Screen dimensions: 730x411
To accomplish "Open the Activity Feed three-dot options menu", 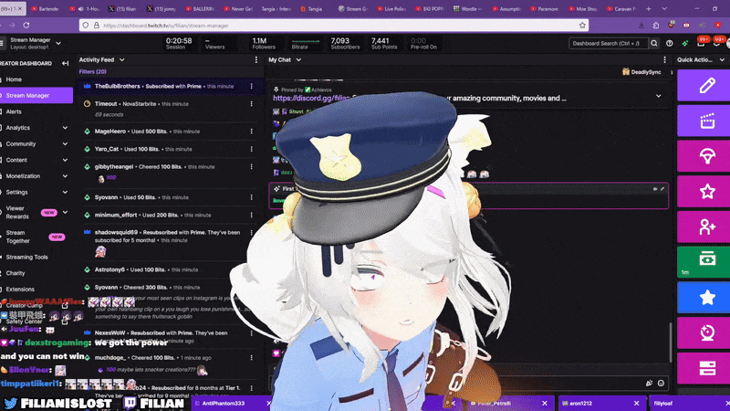I will [x=256, y=59].
